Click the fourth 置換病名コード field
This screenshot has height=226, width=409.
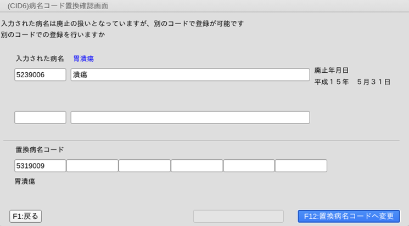[197, 166]
